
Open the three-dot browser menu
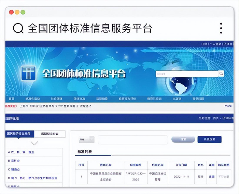[x=221, y=28]
